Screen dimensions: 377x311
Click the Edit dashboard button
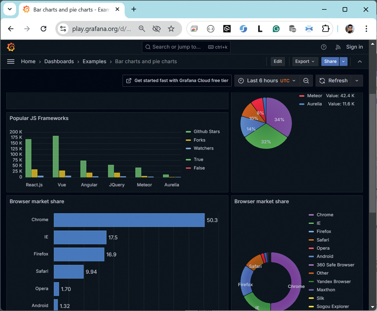click(x=278, y=61)
